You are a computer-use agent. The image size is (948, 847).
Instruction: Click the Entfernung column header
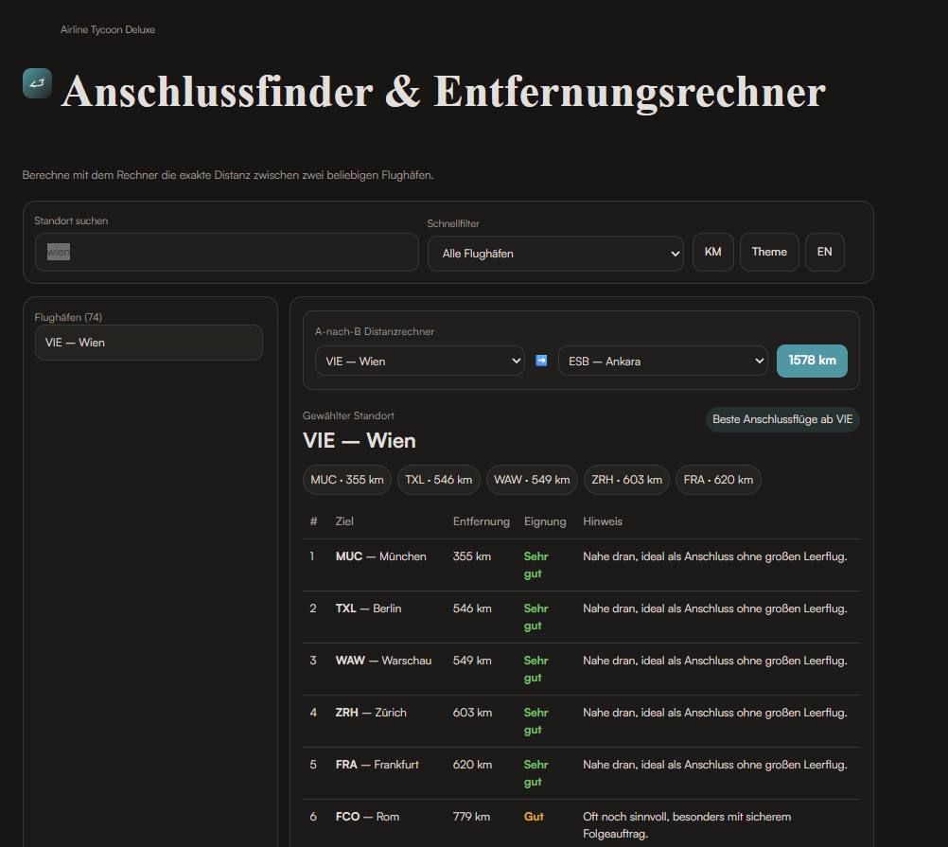(x=482, y=521)
